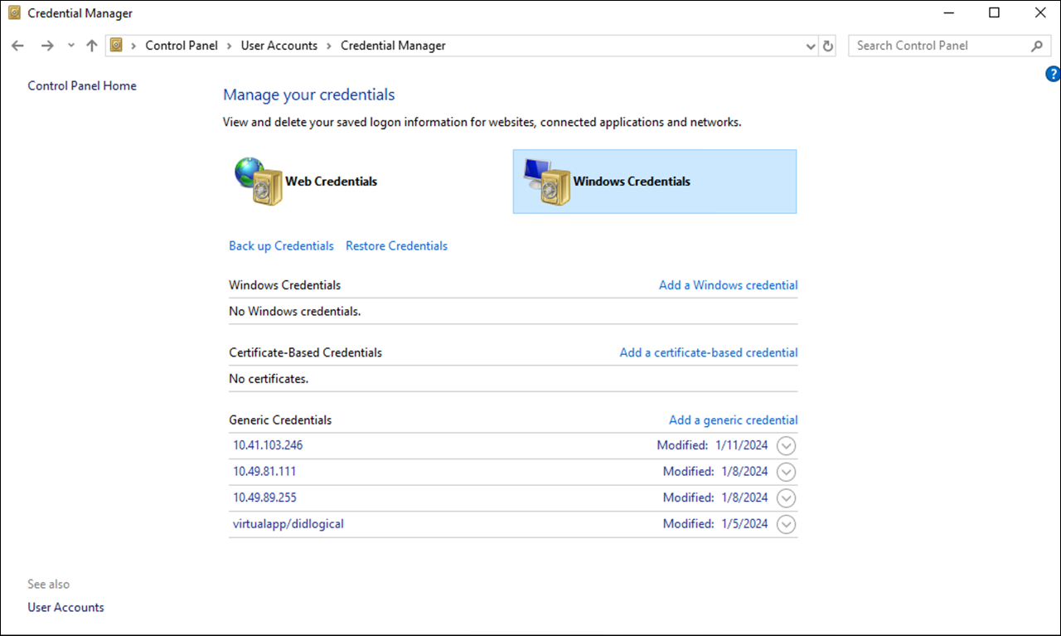Expand the 10.49.81.111 credential chevron
This screenshot has width=1061, height=636.
[x=786, y=472]
